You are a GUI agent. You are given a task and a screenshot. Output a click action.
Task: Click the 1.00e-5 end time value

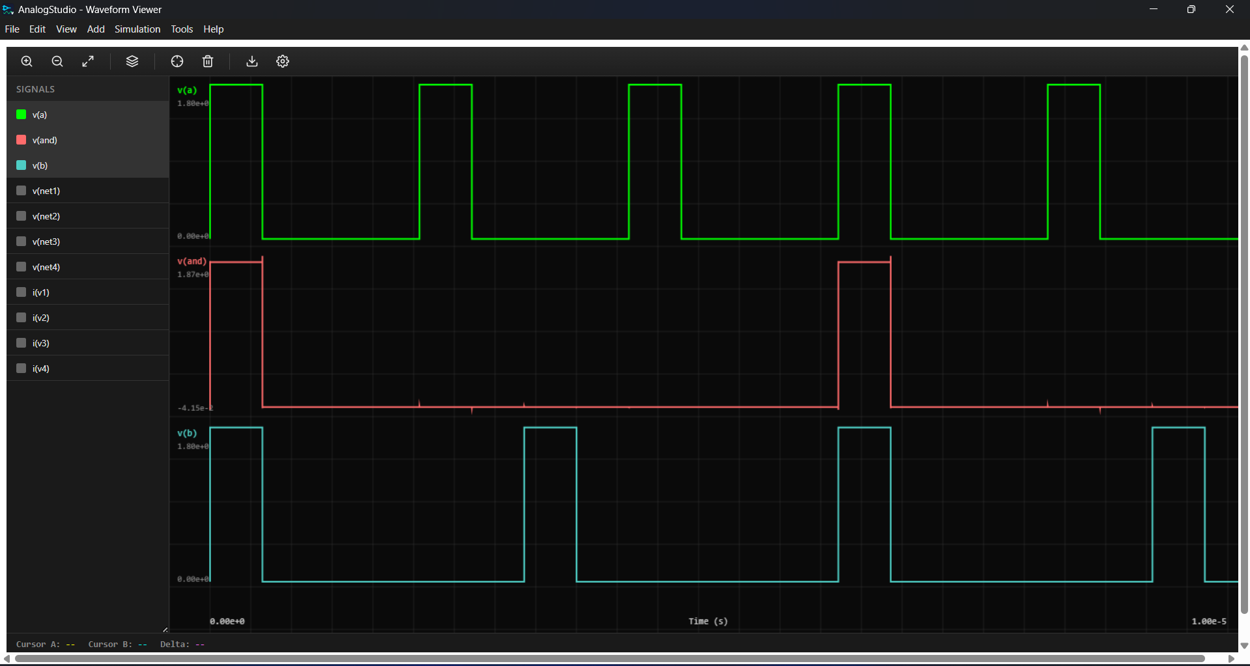click(x=1209, y=621)
